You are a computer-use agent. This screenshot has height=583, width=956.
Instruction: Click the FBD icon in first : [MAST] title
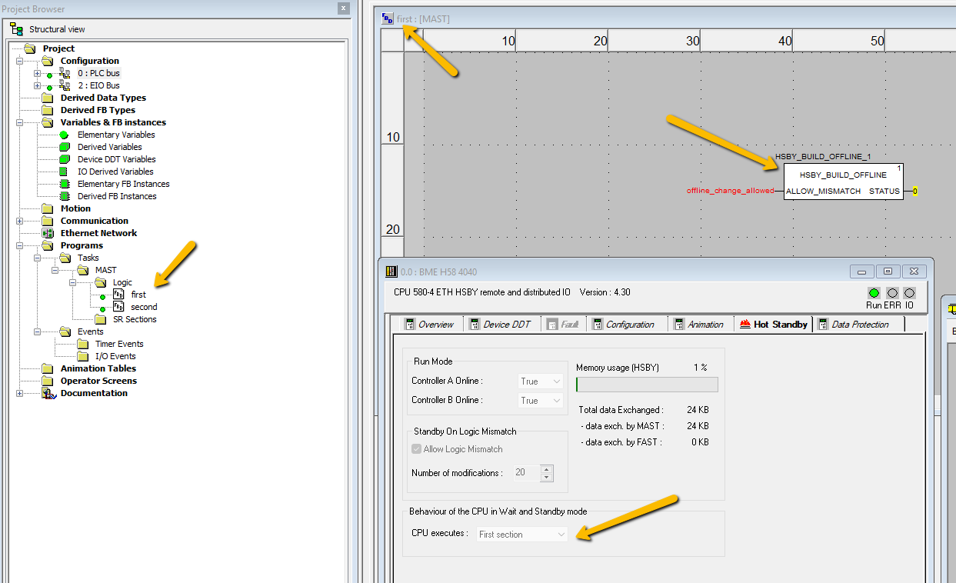coord(388,18)
